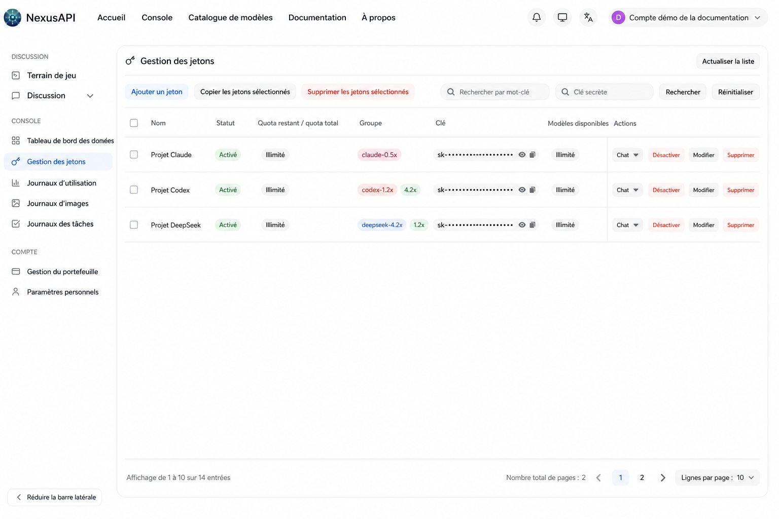Click Supprimer les jetons sélectionnés
Viewport: 779px width, 519px height.
coord(358,92)
